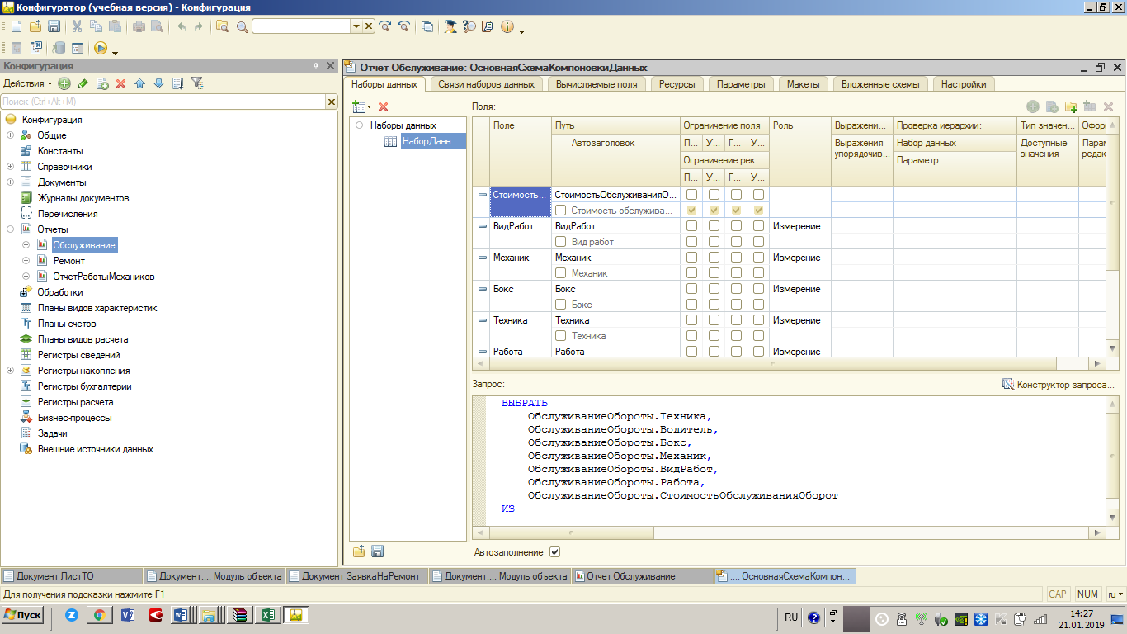Expand the Документы tree node

coord(10,182)
